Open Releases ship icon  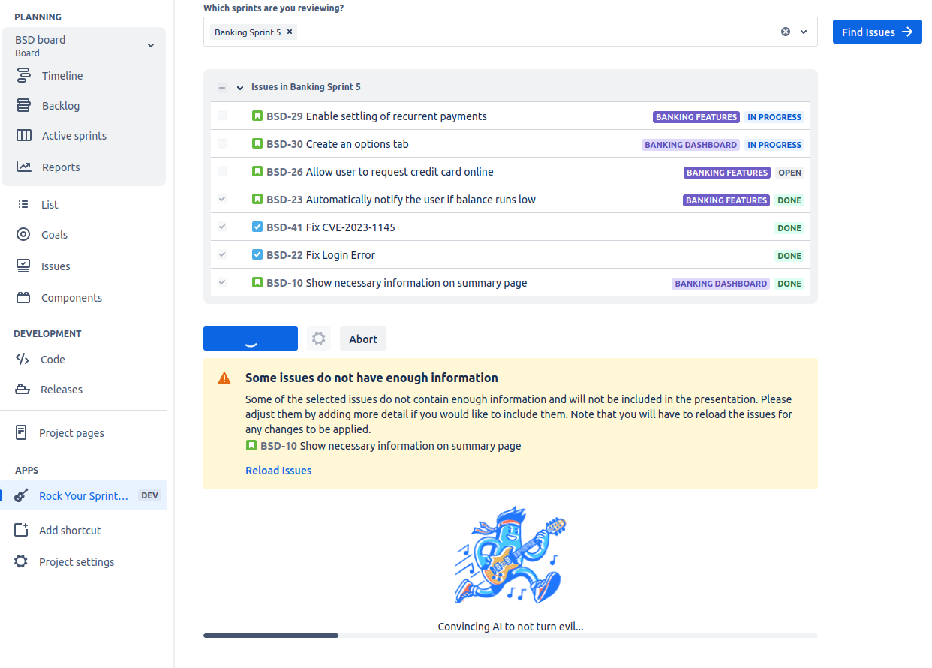tap(23, 390)
